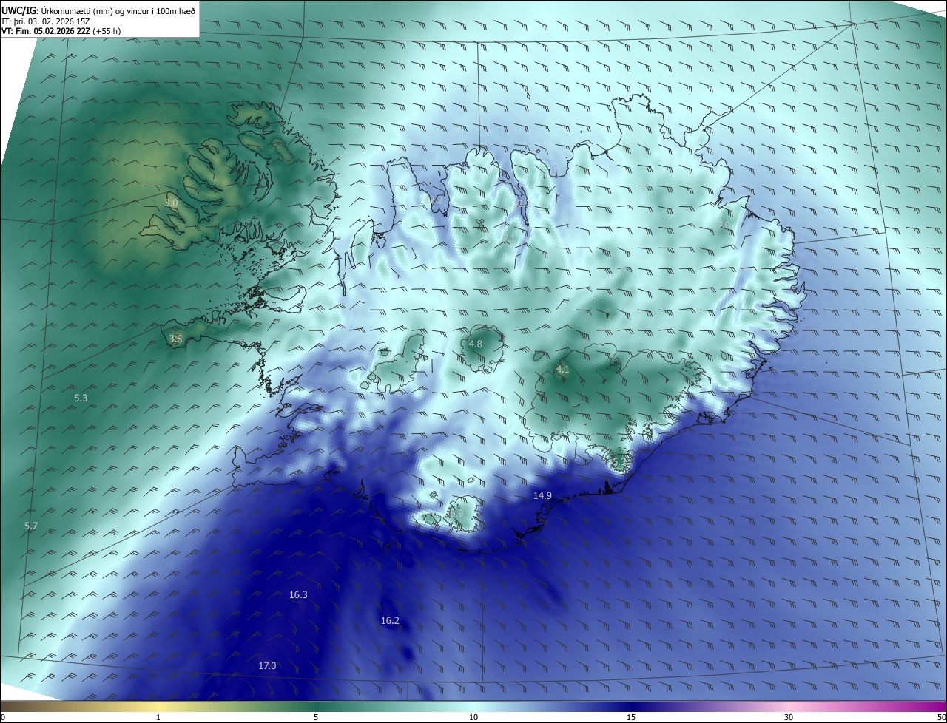
Task: Click the faint '7.1' value in north Iceland
Action: 510,238
